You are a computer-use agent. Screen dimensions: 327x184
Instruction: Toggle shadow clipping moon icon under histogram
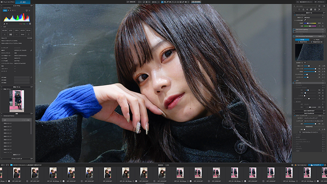tap(4, 24)
